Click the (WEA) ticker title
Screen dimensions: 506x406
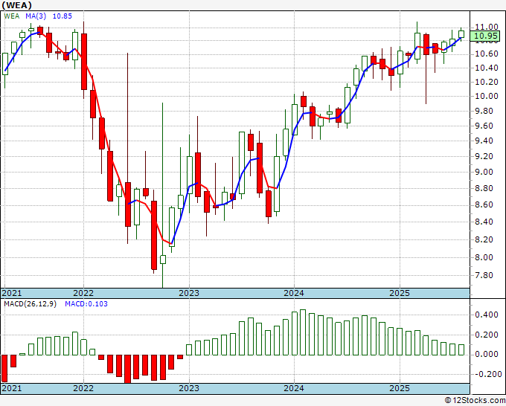[x=17, y=5]
